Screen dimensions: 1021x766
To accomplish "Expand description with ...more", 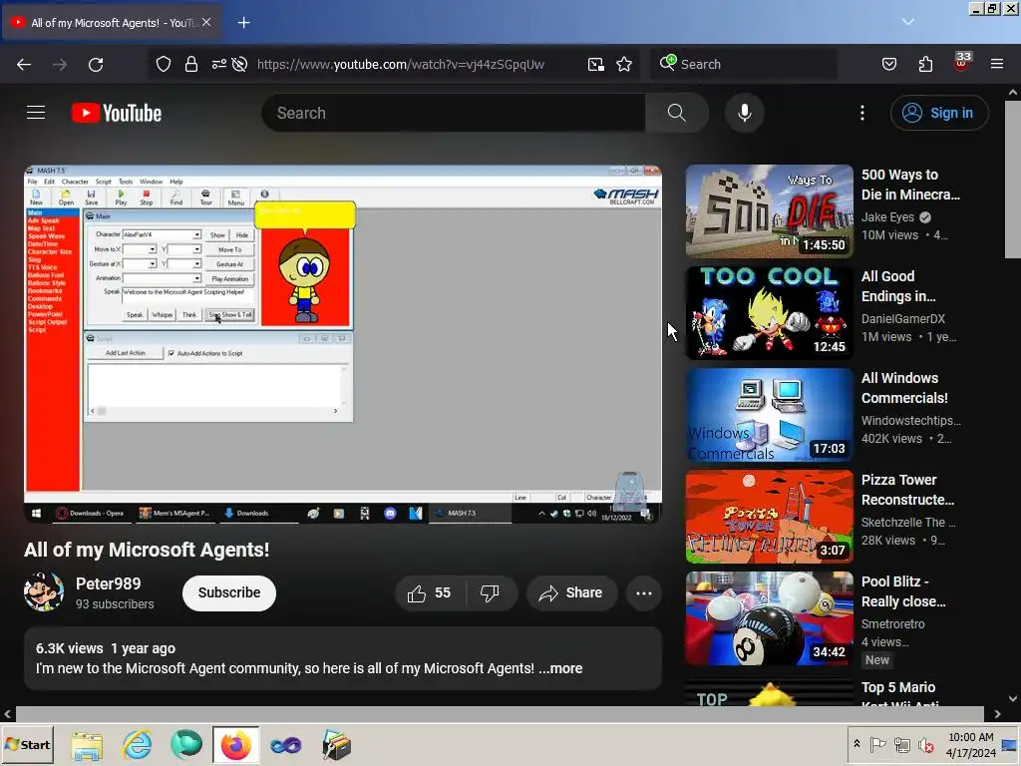I will [560, 668].
